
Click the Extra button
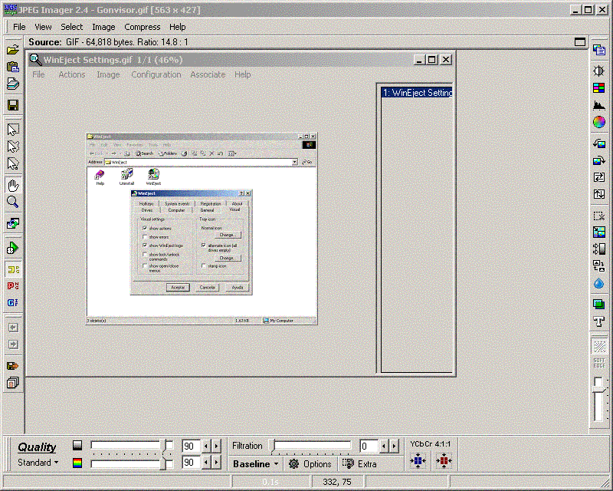(x=359, y=464)
